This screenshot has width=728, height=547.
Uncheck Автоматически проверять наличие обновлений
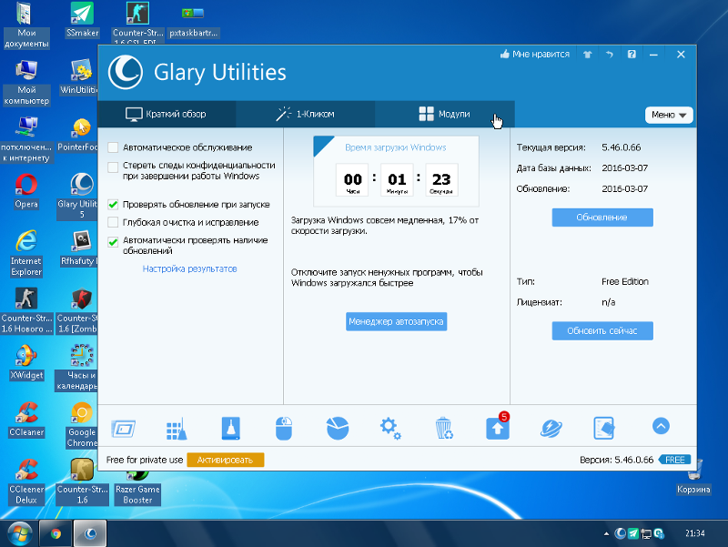click(x=113, y=242)
